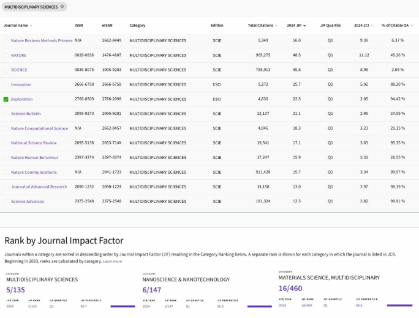Open Nature Reviews Methods Primers journal link
419x318 pixels.
42,40
